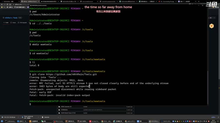220x123 pixels.
Task: Open the Windows notification center icon
Action: (218, 121)
